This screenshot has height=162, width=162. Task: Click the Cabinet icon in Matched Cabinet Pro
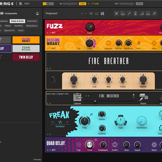pyautogui.click(x=77, y=97)
